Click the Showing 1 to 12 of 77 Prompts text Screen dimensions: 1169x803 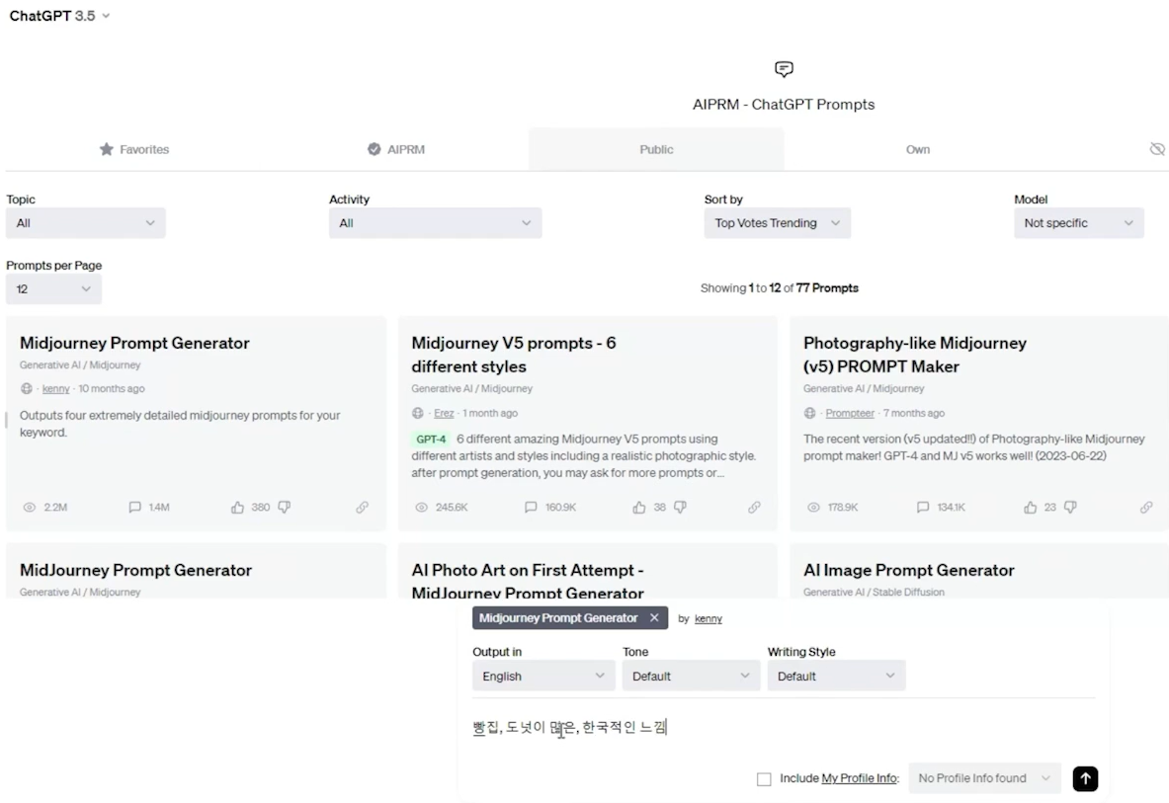[x=779, y=288]
